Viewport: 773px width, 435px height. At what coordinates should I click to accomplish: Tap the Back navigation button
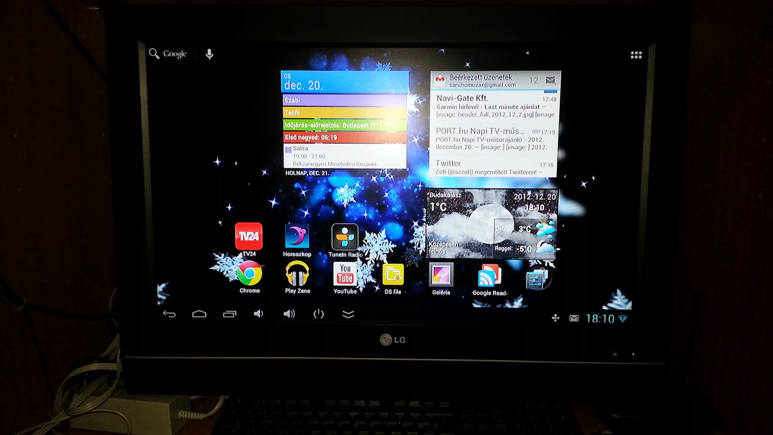[169, 314]
